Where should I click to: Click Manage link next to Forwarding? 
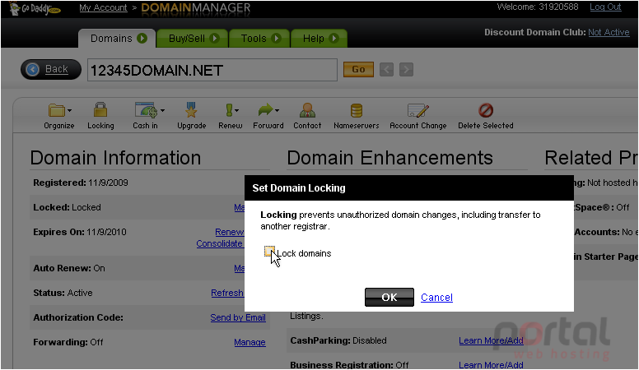tap(250, 342)
